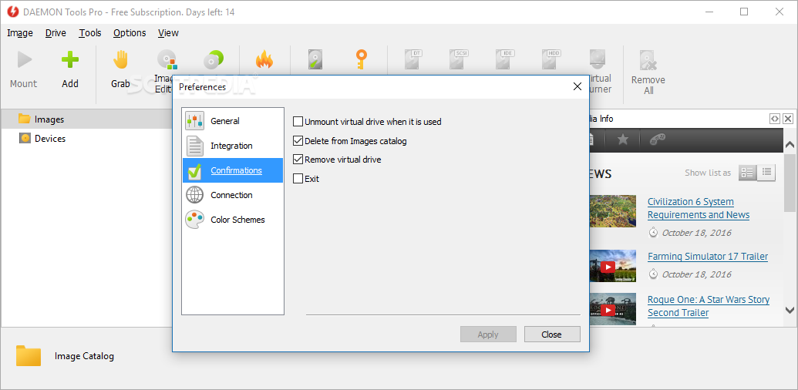Open the View menu
This screenshot has width=798, height=390.
click(x=168, y=33)
